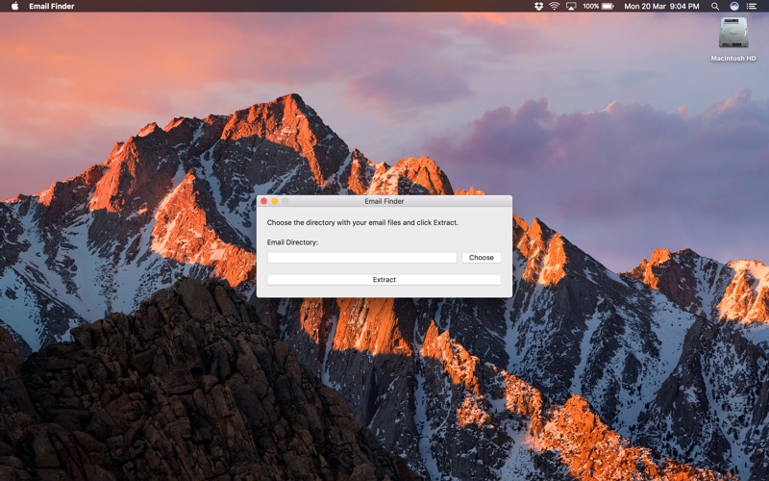Launch Siri from the menu bar

pos(734,7)
